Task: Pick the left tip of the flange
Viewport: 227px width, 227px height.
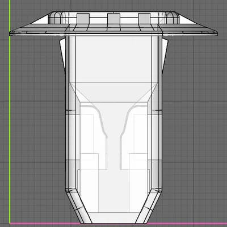Action: tap(11, 33)
